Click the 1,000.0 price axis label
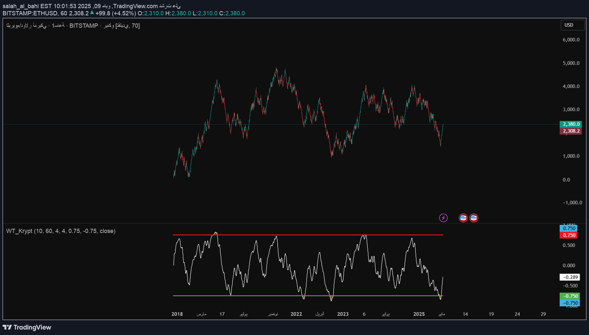The height and width of the screenshot is (335, 589). point(571,156)
